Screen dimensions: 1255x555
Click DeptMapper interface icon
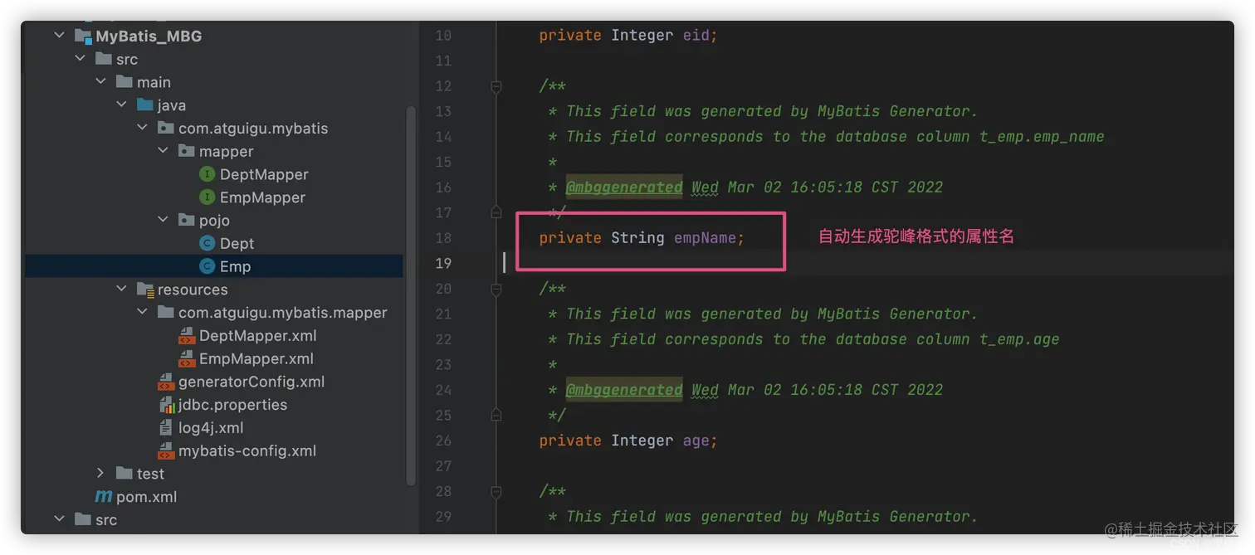tap(208, 174)
